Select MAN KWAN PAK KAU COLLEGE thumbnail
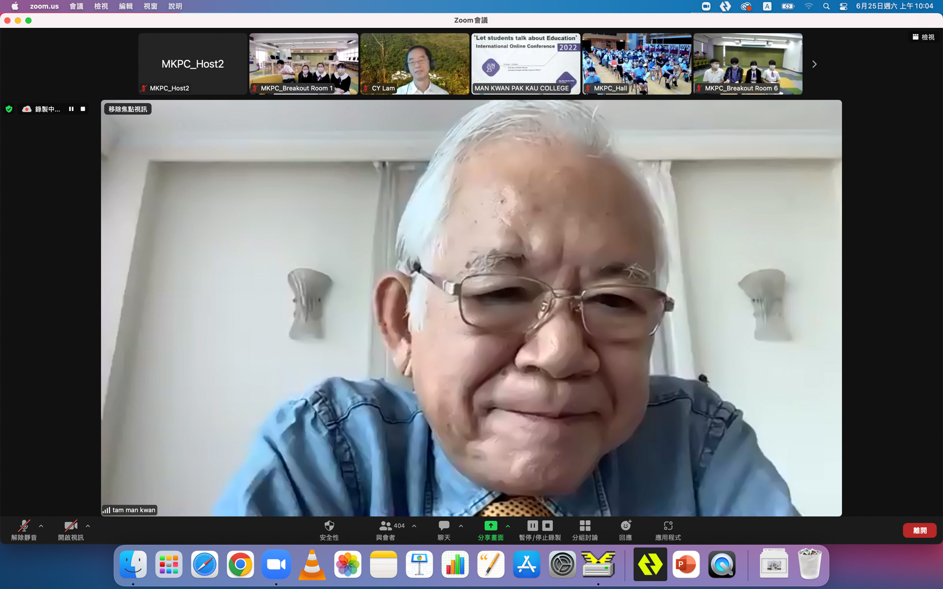The height and width of the screenshot is (589, 943). [x=526, y=64]
